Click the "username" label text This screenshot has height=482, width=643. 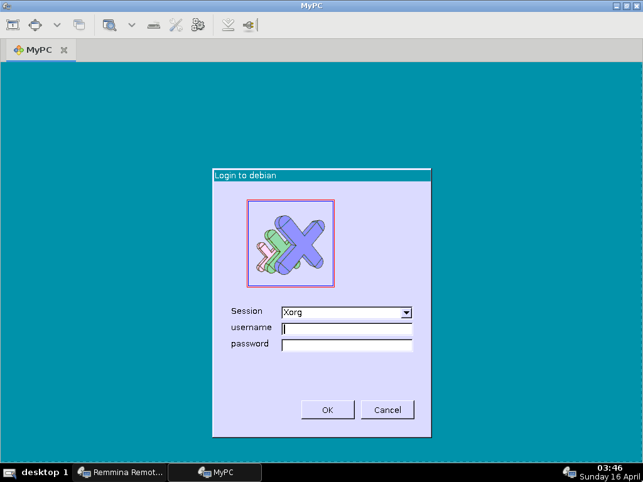[x=251, y=328]
